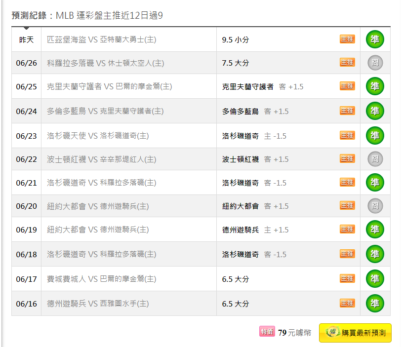
Task: Click the orange 主推 tag on 06/17 row
Action: (347, 278)
